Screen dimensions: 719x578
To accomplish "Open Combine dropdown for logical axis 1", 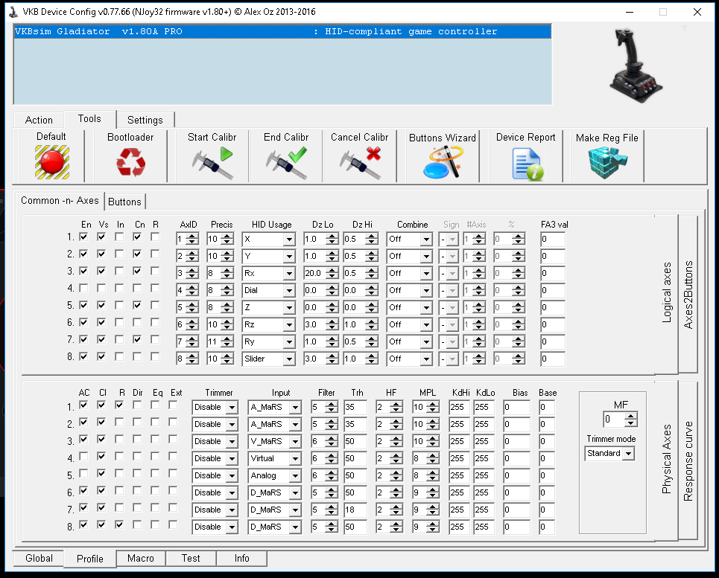I will (426, 240).
